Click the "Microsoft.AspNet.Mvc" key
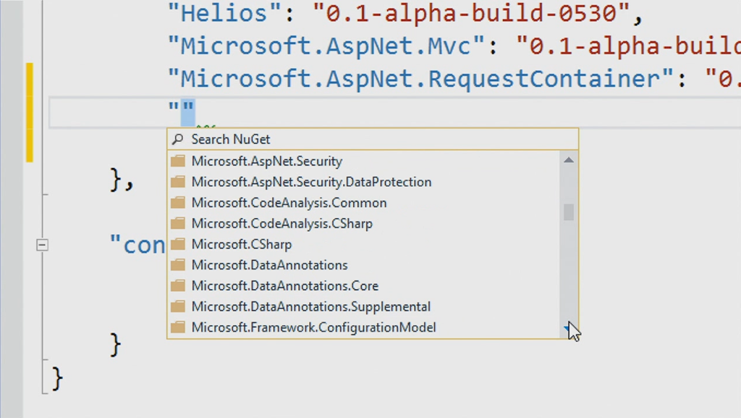 [326, 46]
